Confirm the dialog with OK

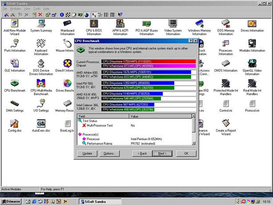186,153
